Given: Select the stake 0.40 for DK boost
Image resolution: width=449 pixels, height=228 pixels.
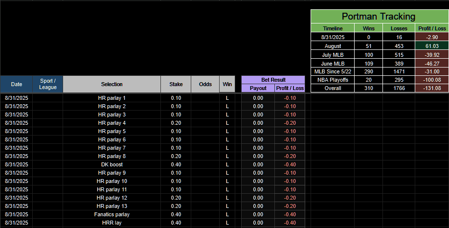Looking at the screenshot, I should pos(176,164).
